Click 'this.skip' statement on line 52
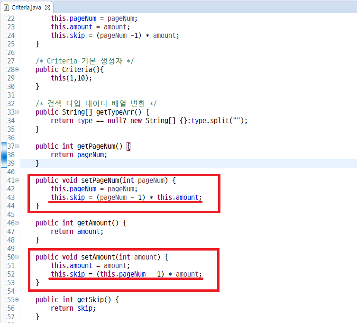The width and height of the screenshot is (357, 323). point(127,274)
